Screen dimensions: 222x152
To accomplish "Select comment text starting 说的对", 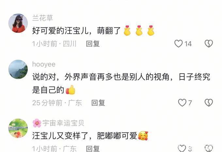I will pyautogui.click(x=121, y=83).
